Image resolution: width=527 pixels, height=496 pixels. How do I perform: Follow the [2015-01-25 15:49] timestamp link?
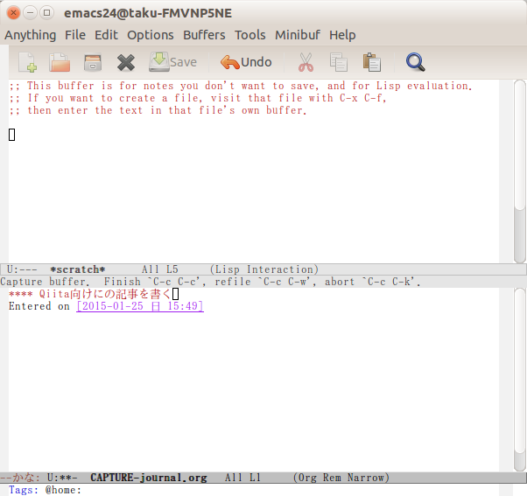click(x=140, y=306)
